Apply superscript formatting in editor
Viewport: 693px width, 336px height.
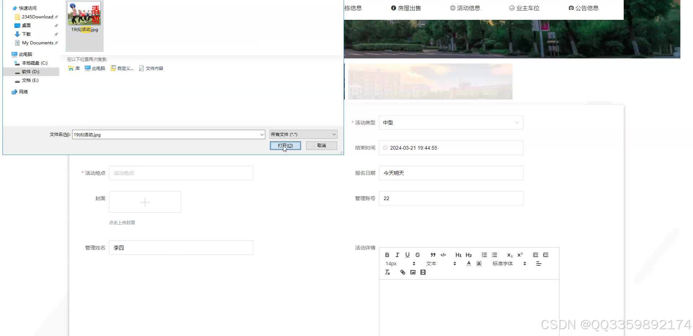520,255
